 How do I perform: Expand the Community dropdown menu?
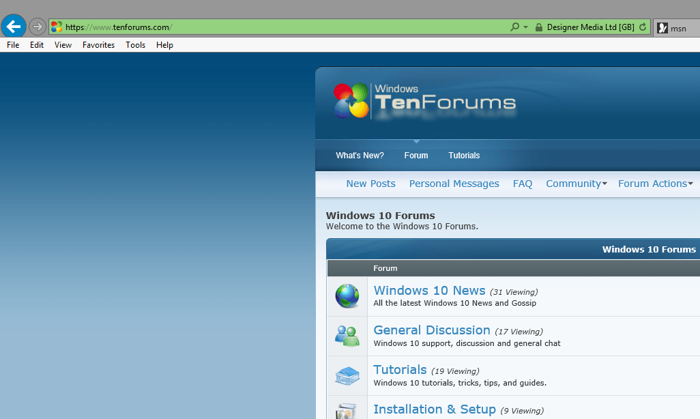coord(577,184)
